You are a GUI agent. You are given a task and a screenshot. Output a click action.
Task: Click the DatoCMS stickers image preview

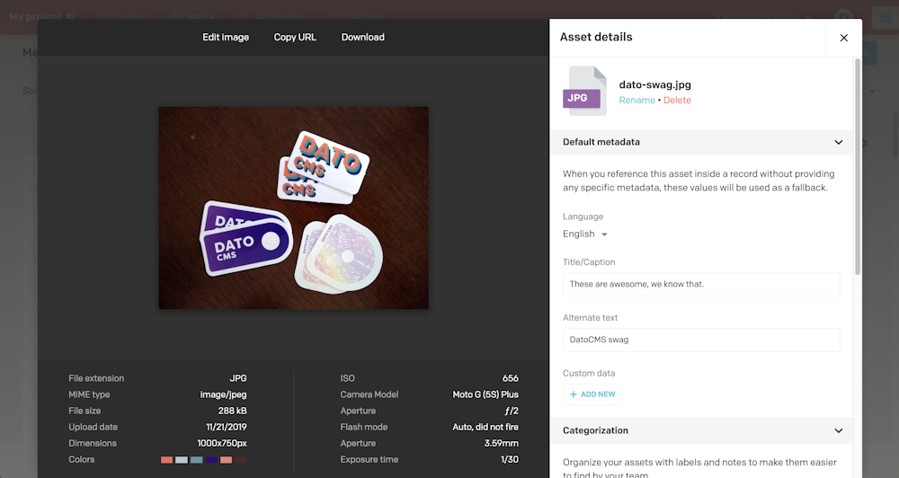(293, 208)
